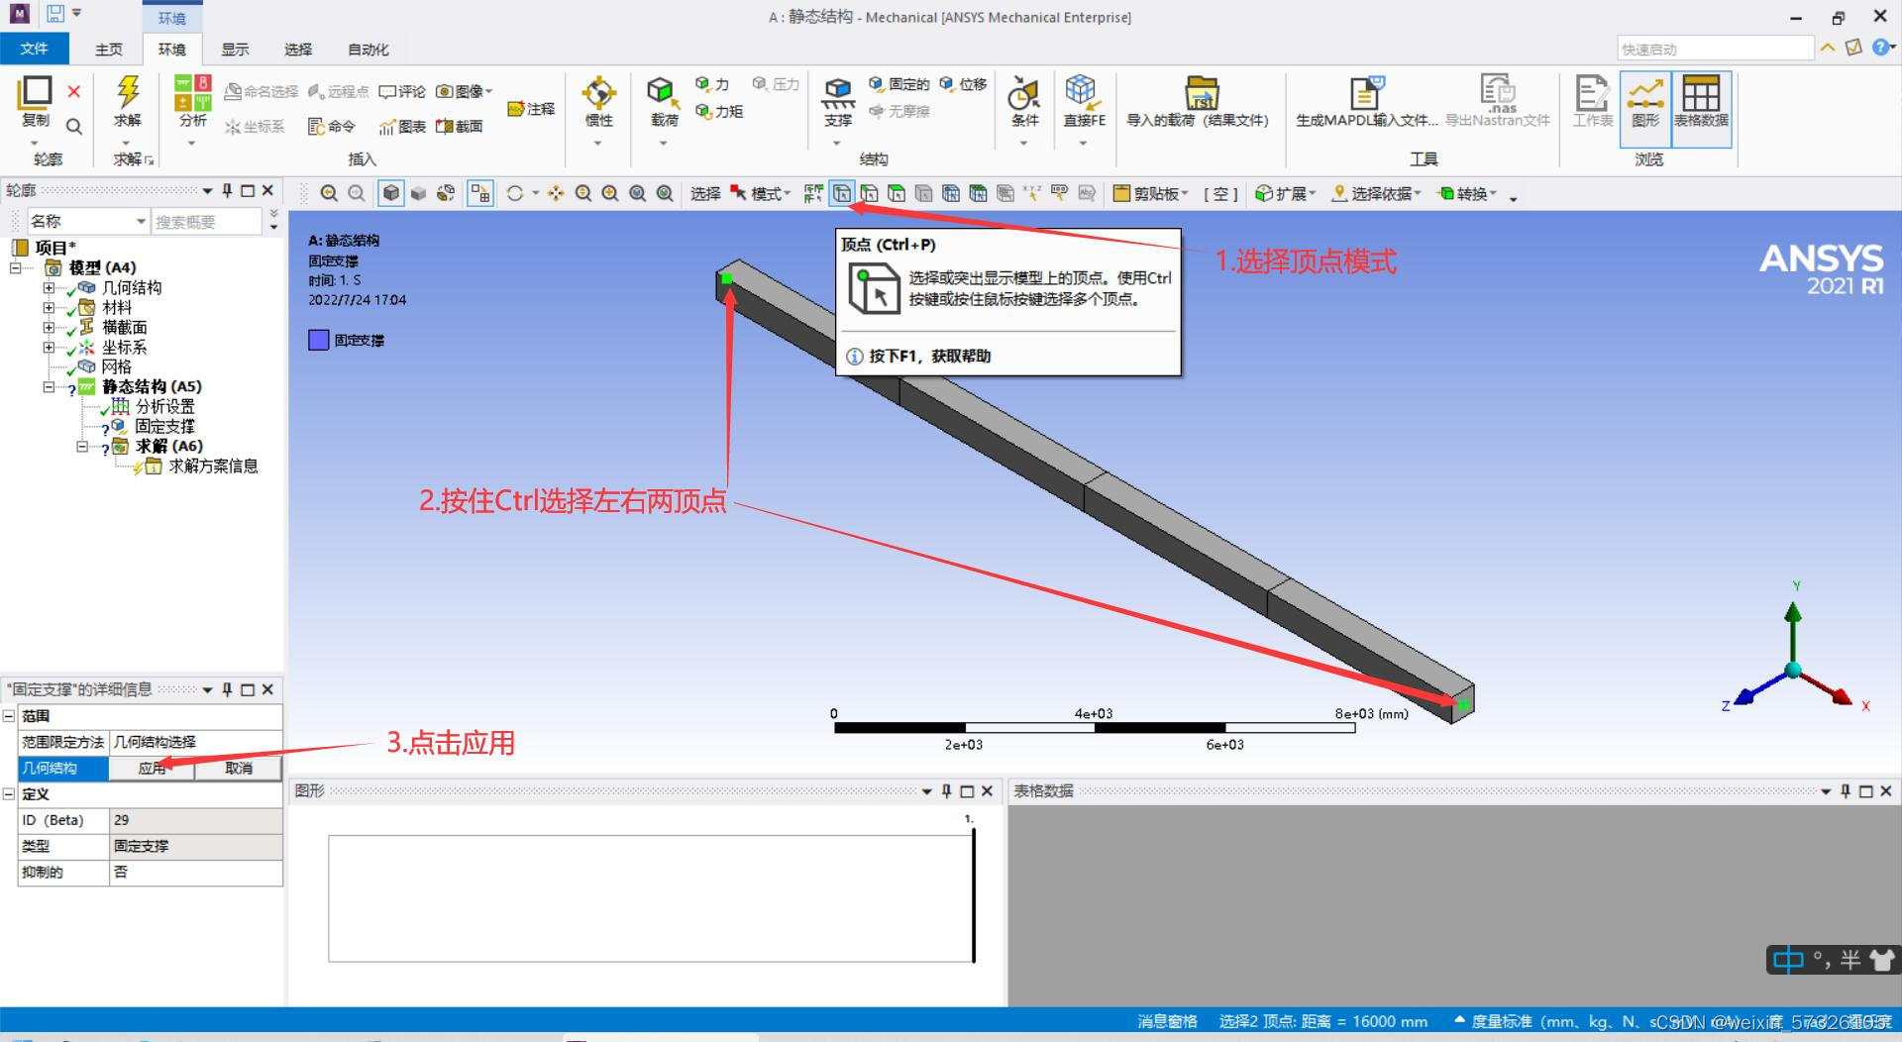1902x1042 pixels.
Task: Click the red delete X icon
Action: tap(74, 91)
